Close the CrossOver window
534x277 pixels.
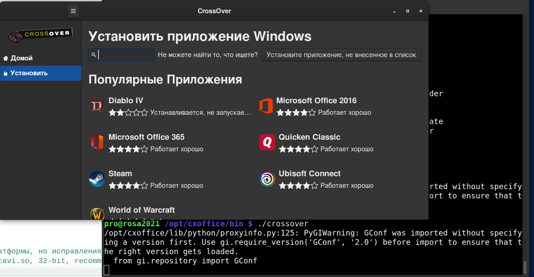click(421, 11)
